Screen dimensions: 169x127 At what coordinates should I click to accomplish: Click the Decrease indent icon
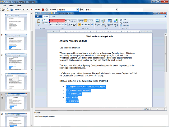(x=79, y=21)
